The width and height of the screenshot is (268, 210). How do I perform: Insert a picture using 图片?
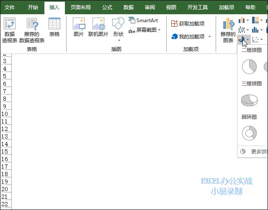click(x=79, y=27)
